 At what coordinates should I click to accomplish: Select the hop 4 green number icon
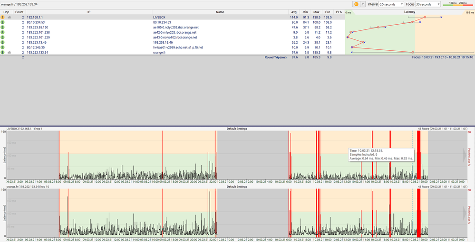(2, 32)
